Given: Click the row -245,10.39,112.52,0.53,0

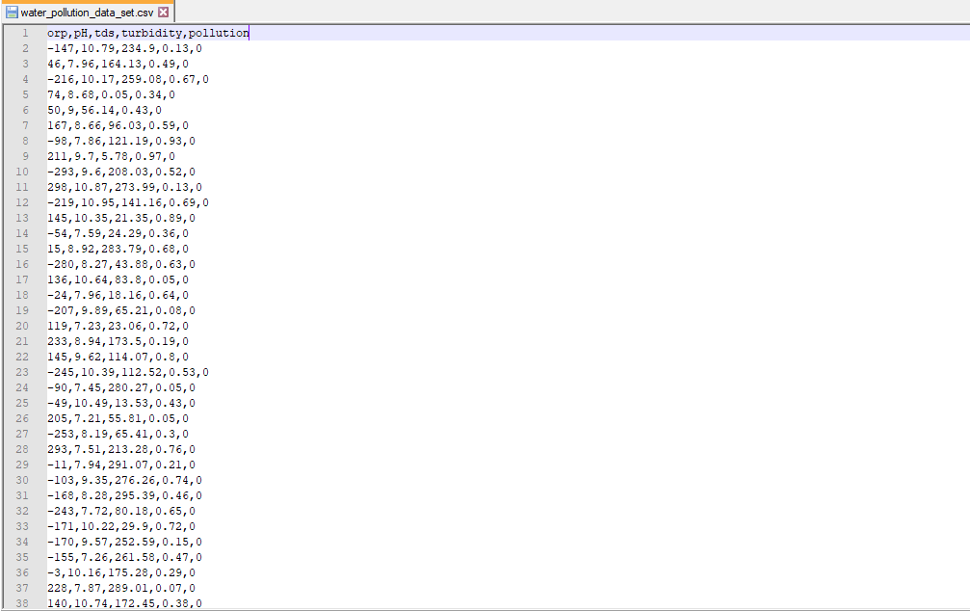Looking at the screenshot, I should pyautogui.click(x=127, y=372).
